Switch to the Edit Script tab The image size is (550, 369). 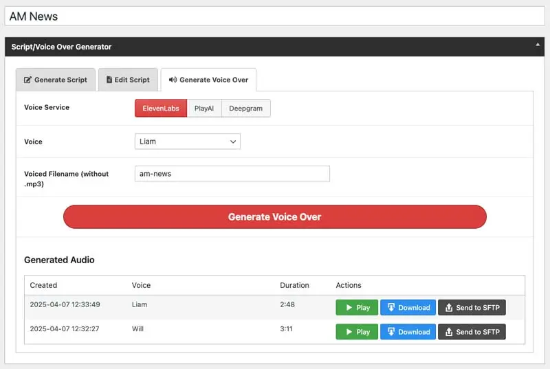[128, 80]
